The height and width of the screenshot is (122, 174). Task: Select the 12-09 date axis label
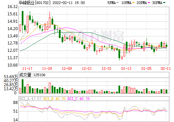coord(67,69)
